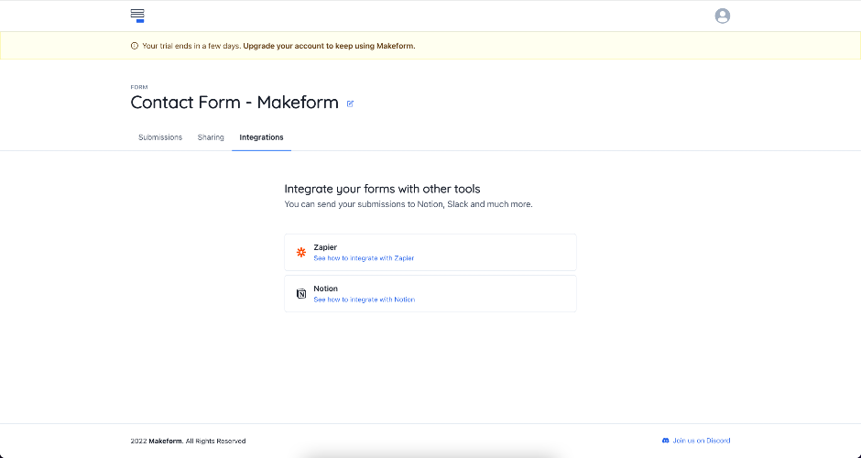Open 'See how to integrate with Notion' link
Image resolution: width=861 pixels, height=458 pixels.
pyautogui.click(x=364, y=300)
